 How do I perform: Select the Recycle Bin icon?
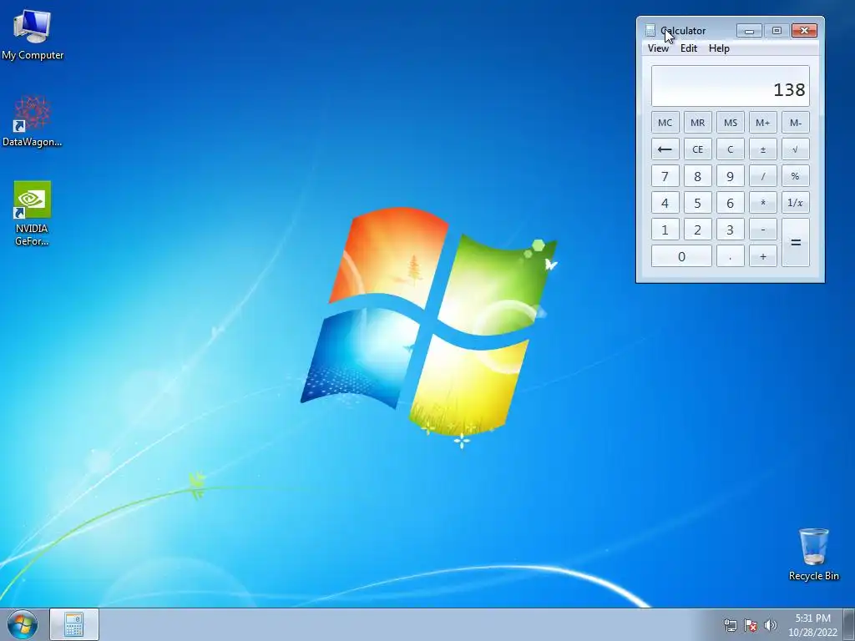(813, 554)
